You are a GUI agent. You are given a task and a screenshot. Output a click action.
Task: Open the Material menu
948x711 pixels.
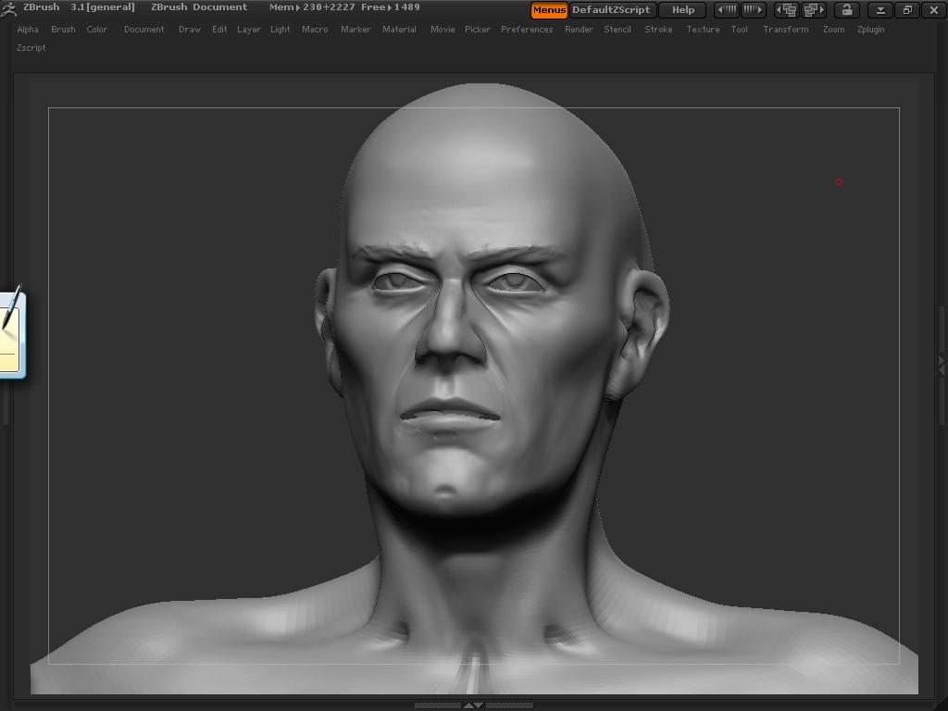tap(399, 29)
